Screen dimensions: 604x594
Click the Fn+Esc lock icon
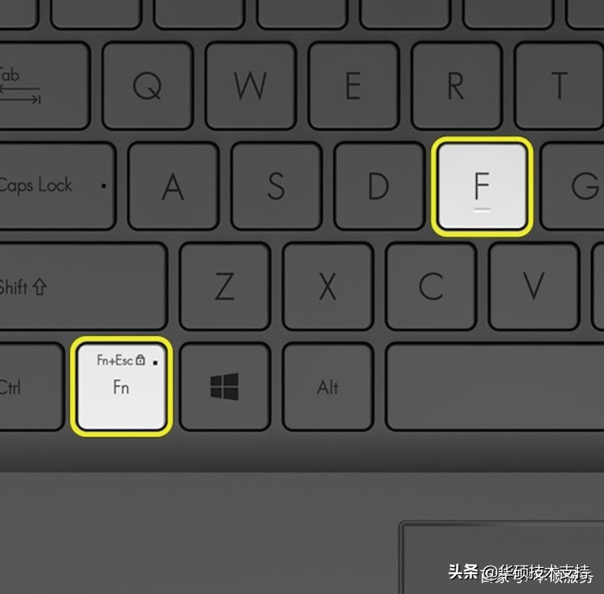click(140, 359)
